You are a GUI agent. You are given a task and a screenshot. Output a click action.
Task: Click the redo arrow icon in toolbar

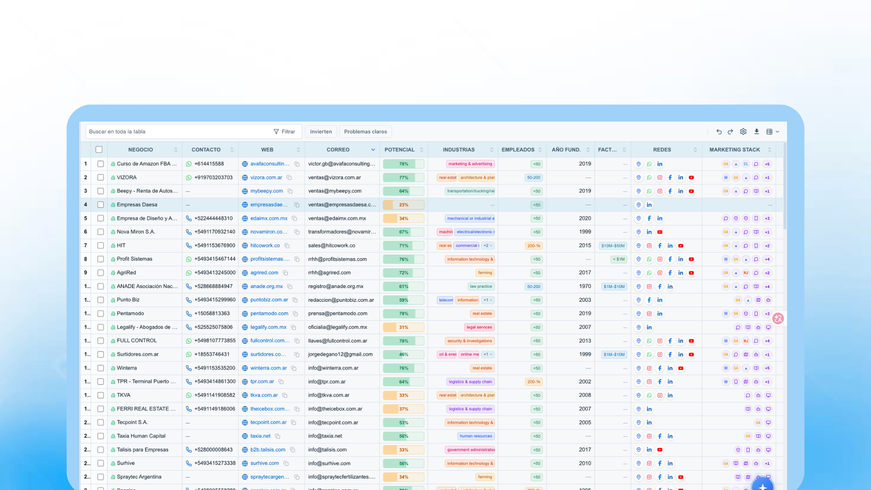pyautogui.click(x=730, y=132)
